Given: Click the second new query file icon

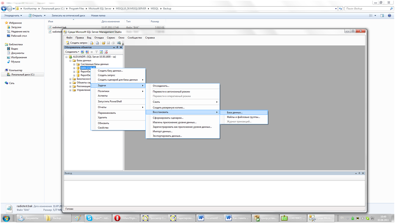Looking at the screenshot, I should coord(97,43).
